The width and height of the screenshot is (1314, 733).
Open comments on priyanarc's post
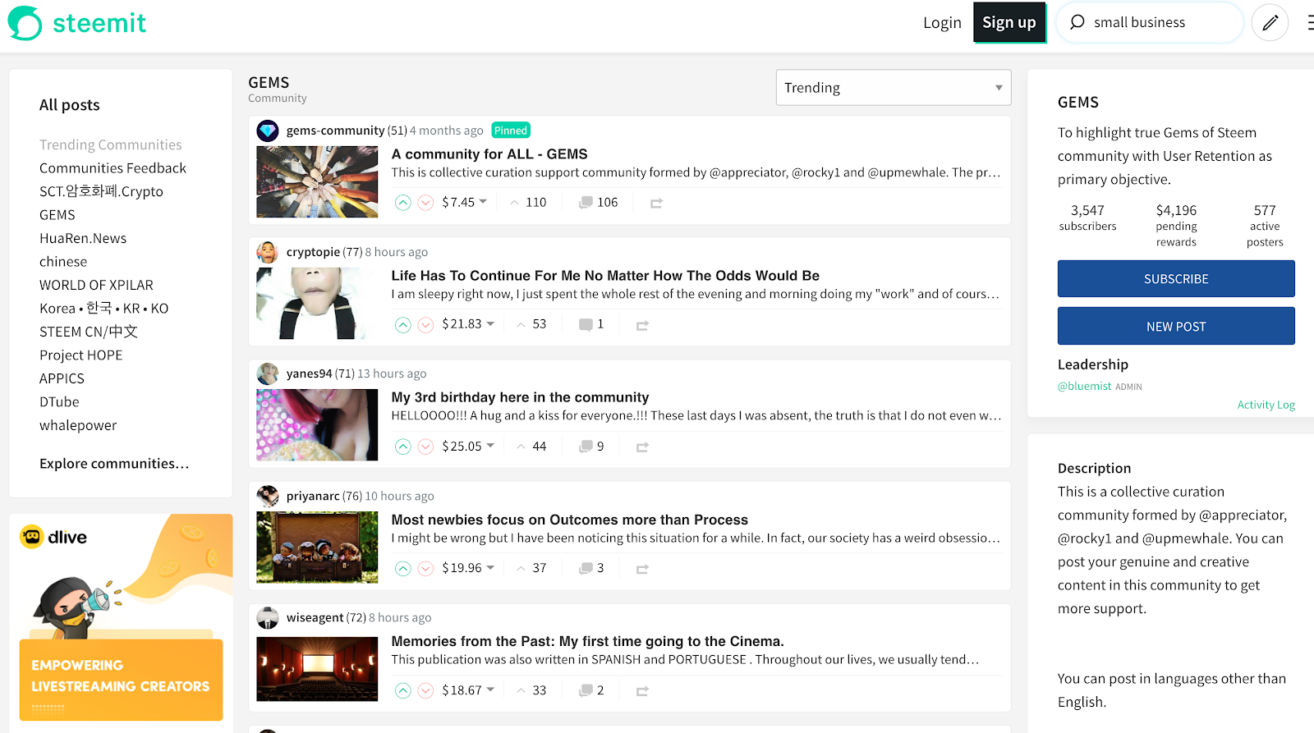(x=592, y=568)
